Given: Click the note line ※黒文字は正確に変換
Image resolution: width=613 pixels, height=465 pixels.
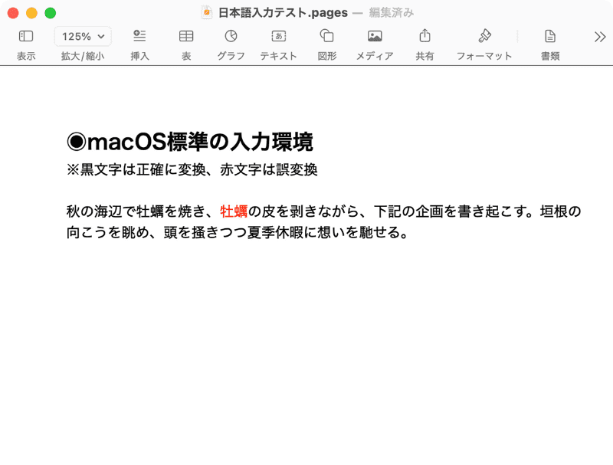Looking at the screenshot, I should point(136,170).
